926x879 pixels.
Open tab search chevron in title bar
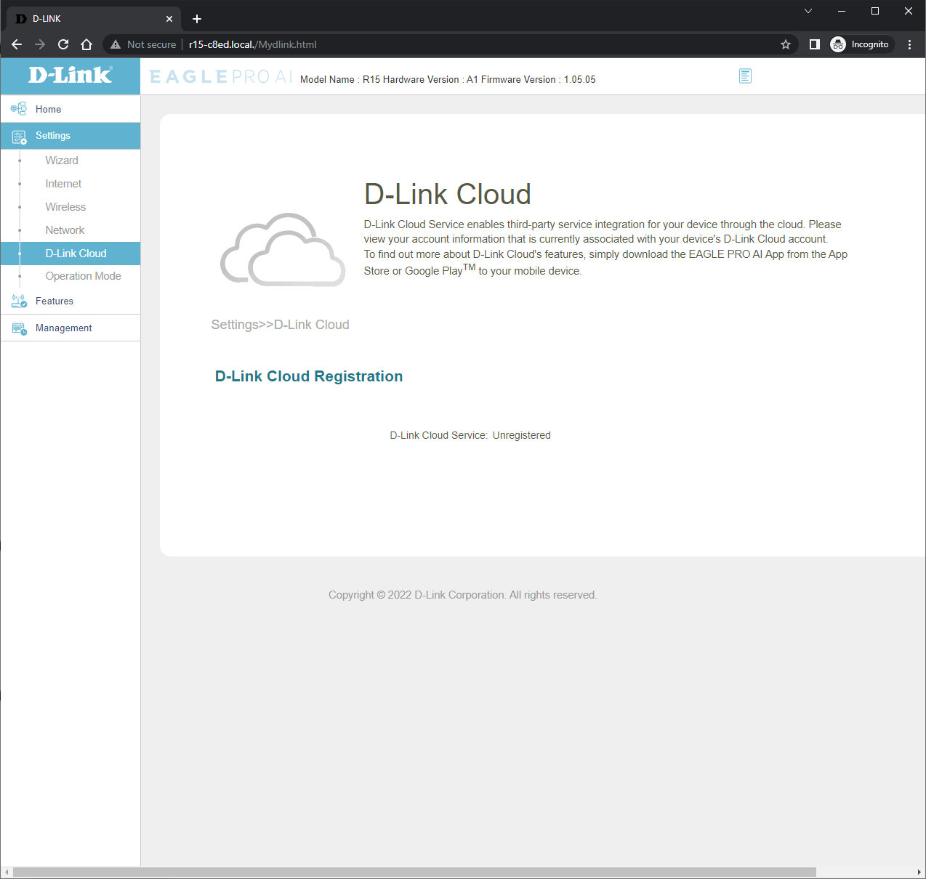808,11
